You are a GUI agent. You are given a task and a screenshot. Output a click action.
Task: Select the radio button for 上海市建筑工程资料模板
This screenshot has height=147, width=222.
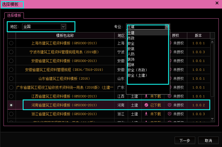point(11,43)
